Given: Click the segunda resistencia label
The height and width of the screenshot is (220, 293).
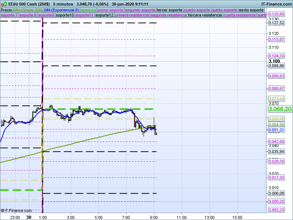Looking at the screenshot, I should coord(169,15).
